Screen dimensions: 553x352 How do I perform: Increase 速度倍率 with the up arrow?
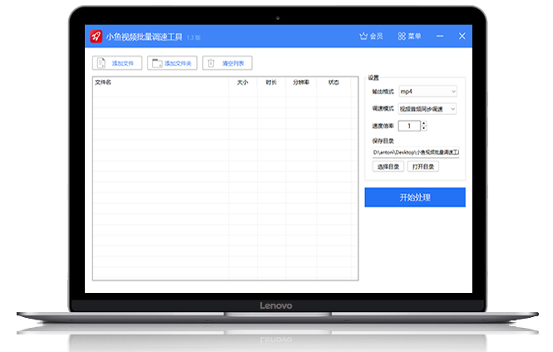[424, 123]
